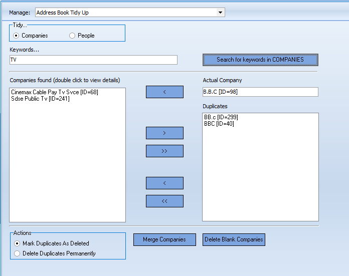Choose Delete Duplicates Permanently option

[x=18, y=253]
